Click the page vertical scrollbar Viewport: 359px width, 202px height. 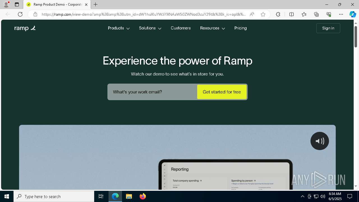pos(356,36)
